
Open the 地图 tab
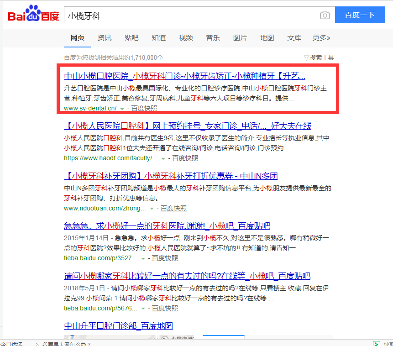click(267, 38)
